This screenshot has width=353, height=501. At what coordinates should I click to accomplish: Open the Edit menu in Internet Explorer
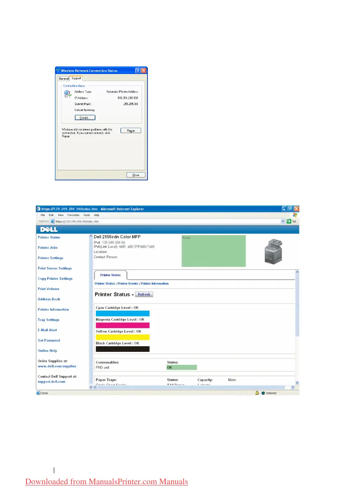click(x=51, y=215)
